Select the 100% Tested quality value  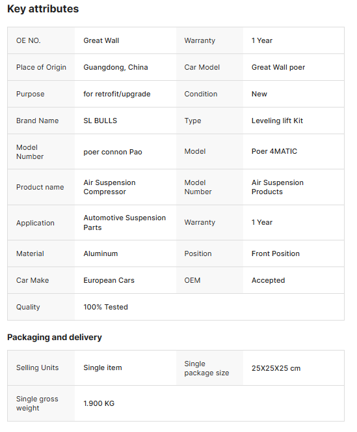pos(105,307)
